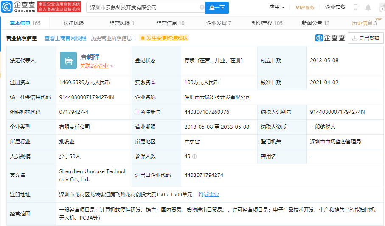The width and height of the screenshot is (385, 226).
Task: Select credit code 91440300071794274N in 统一社会信用代码 row
Action: pyautogui.click(x=87, y=97)
